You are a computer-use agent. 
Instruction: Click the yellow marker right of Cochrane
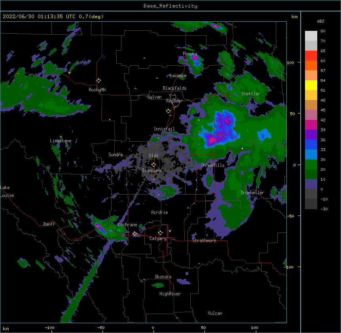[135, 234]
